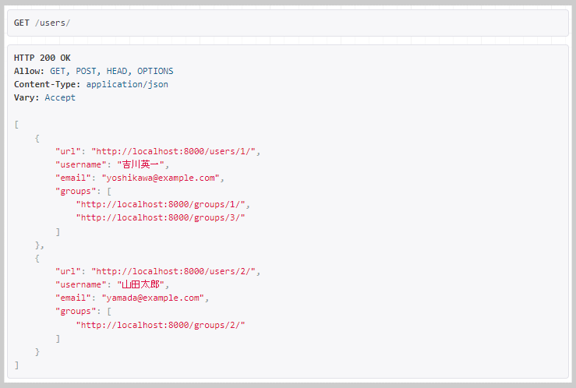The width and height of the screenshot is (576, 388).
Task: Click the username value 吉川英一
Action: 140,164
